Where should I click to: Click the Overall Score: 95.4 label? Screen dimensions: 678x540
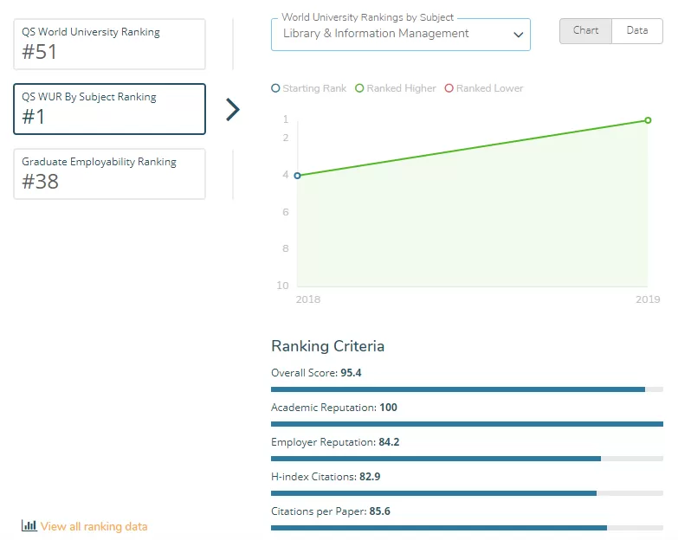[x=316, y=373]
